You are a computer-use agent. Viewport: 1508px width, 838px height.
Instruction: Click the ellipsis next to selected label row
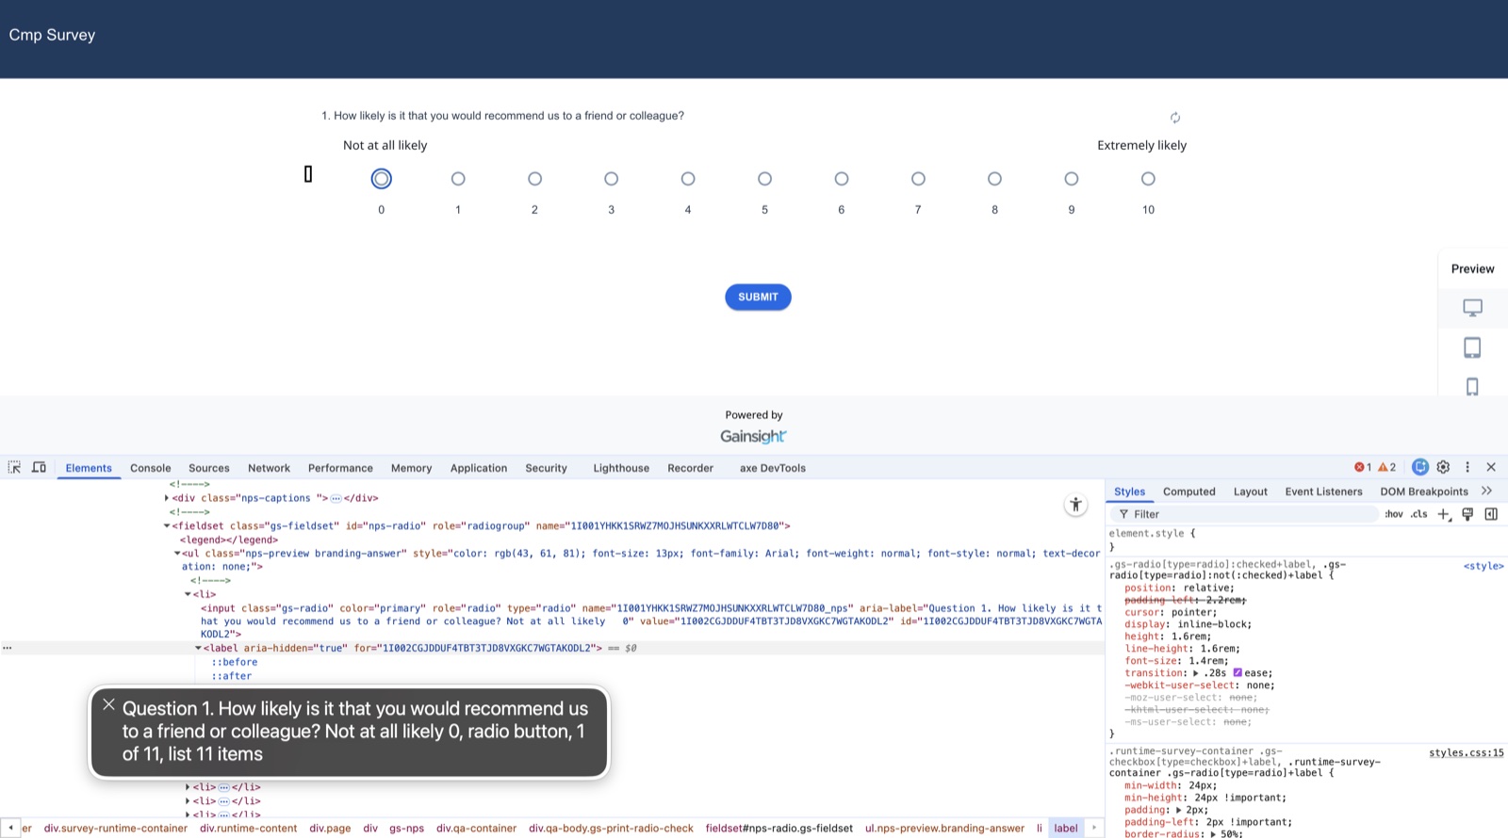[x=8, y=648]
